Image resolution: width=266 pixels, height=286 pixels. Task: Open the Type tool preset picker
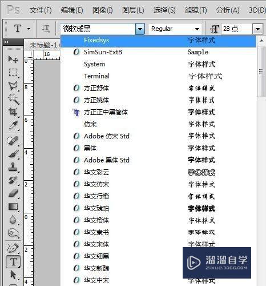[x=29, y=29]
